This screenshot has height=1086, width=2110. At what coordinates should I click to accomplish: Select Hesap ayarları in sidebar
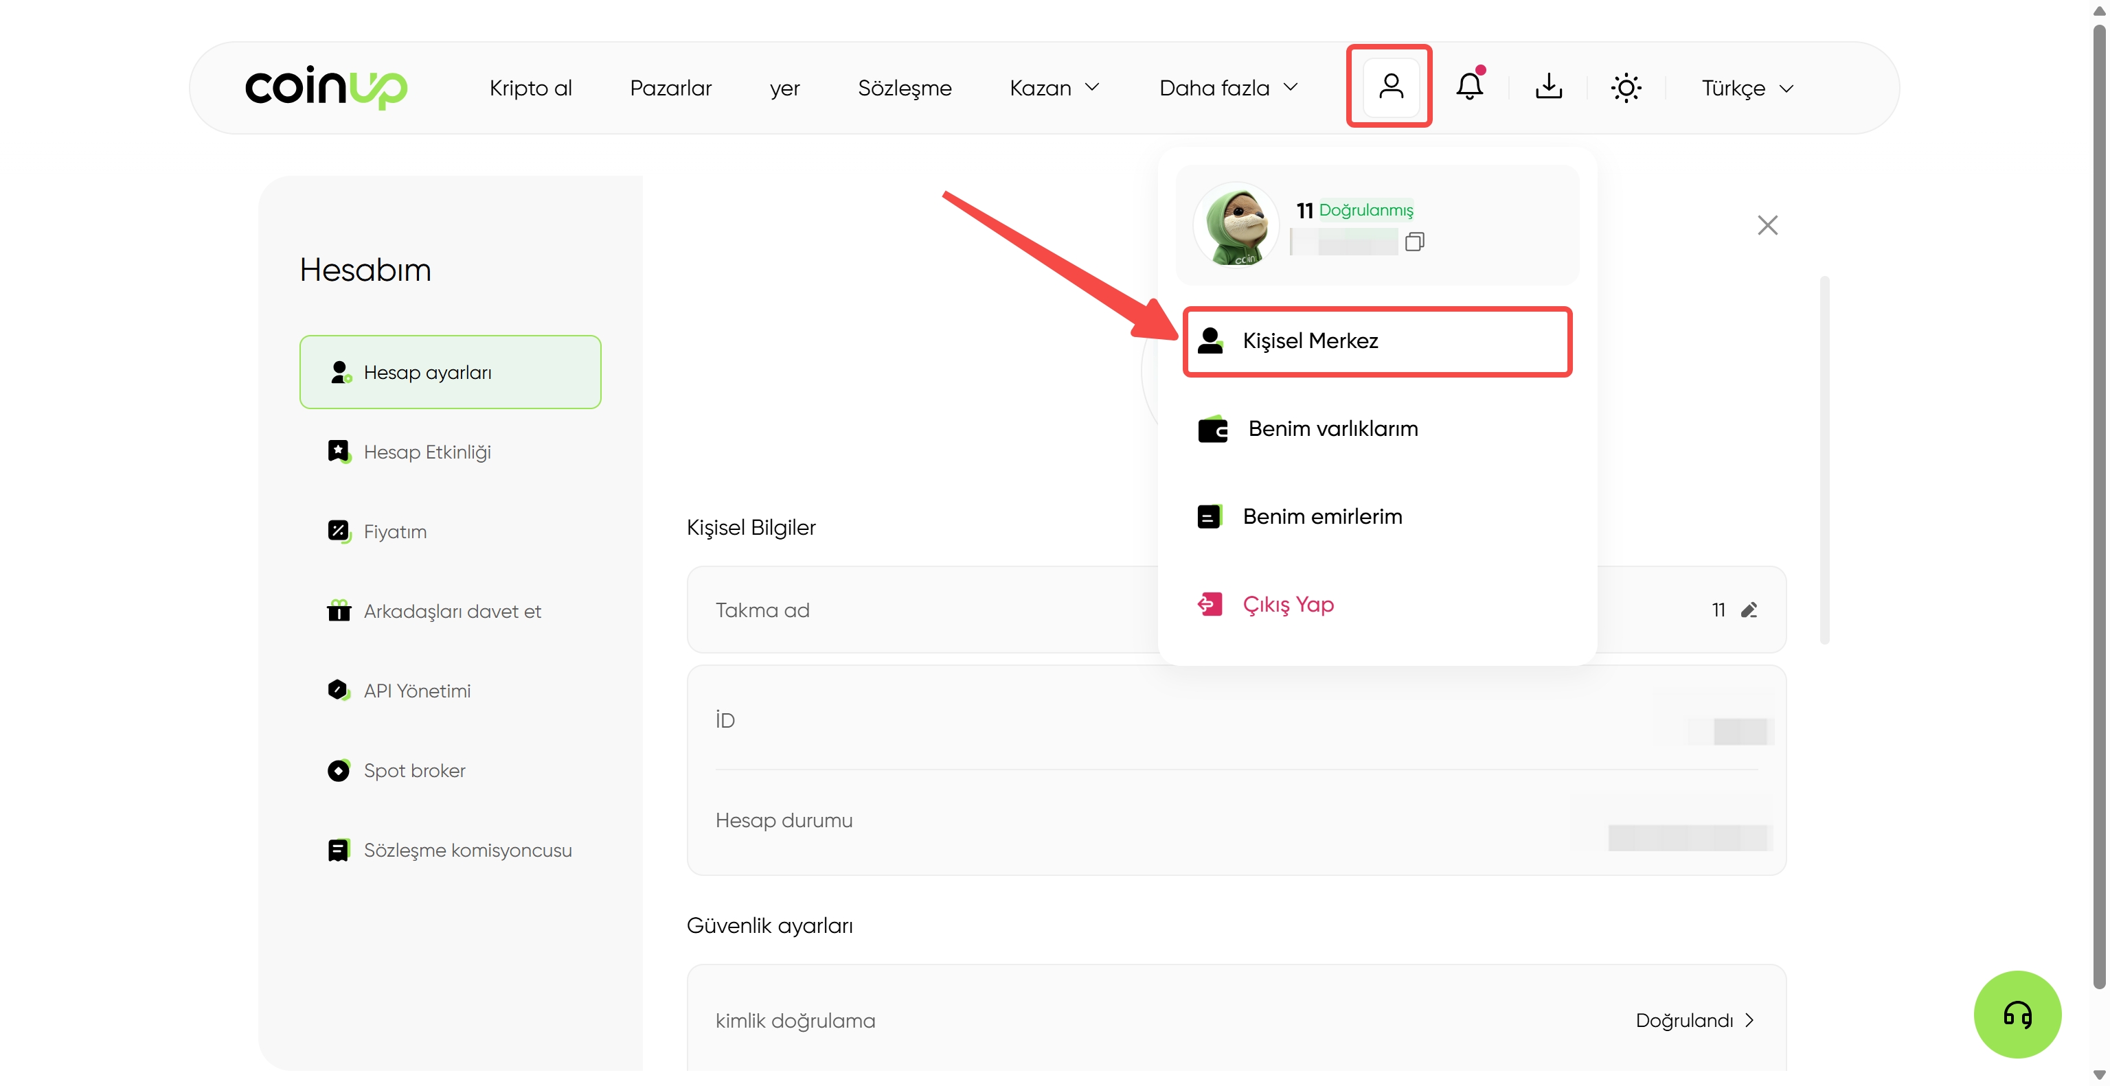(x=450, y=372)
